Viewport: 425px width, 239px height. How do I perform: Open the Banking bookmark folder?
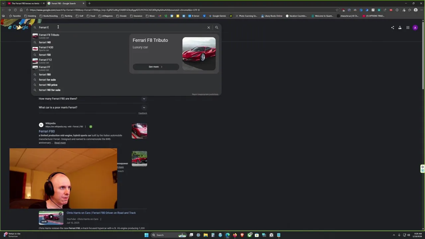67,16
